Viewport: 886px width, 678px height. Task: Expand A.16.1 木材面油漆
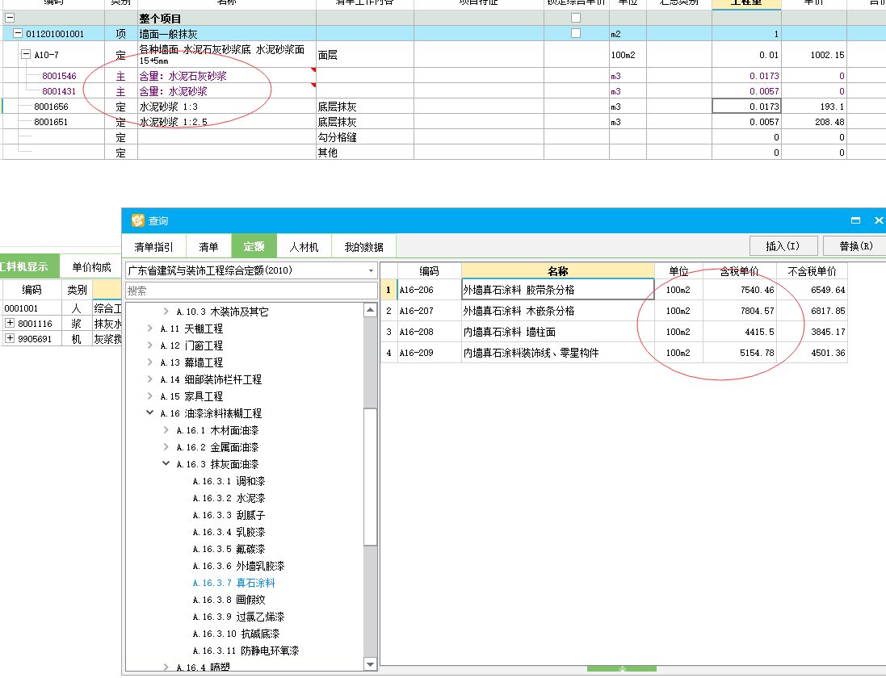(x=166, y=430)
